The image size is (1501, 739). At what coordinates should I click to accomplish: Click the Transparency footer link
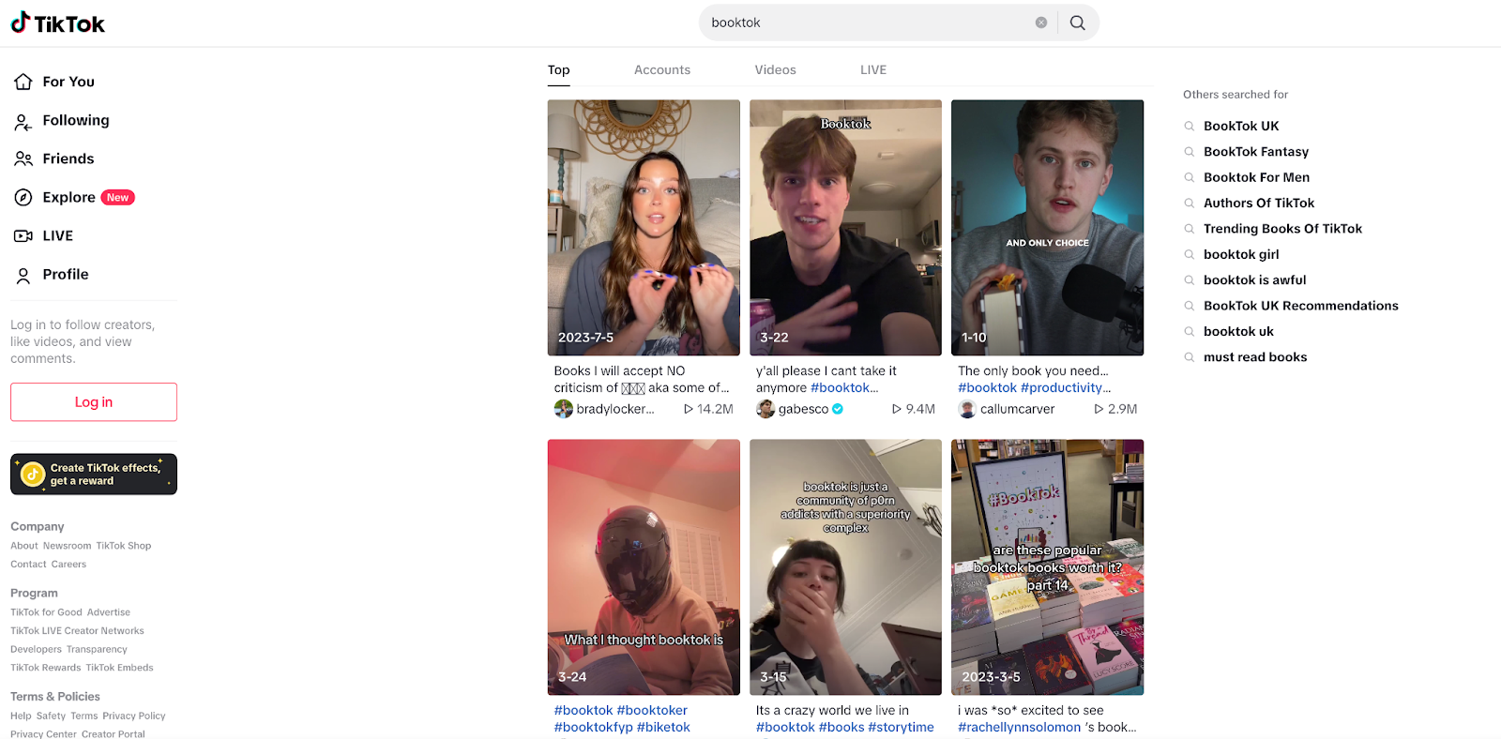coord(97,649)
